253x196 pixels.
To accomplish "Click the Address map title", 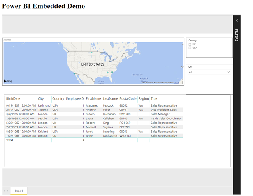I will pyautogui.click(x=7, y=40).
